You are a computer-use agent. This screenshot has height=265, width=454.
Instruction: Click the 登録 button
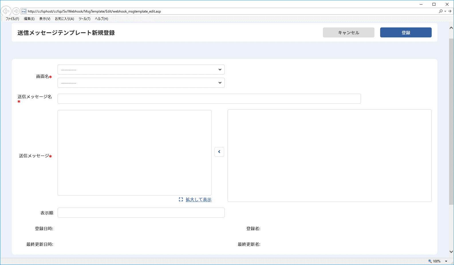click(406, 33)
